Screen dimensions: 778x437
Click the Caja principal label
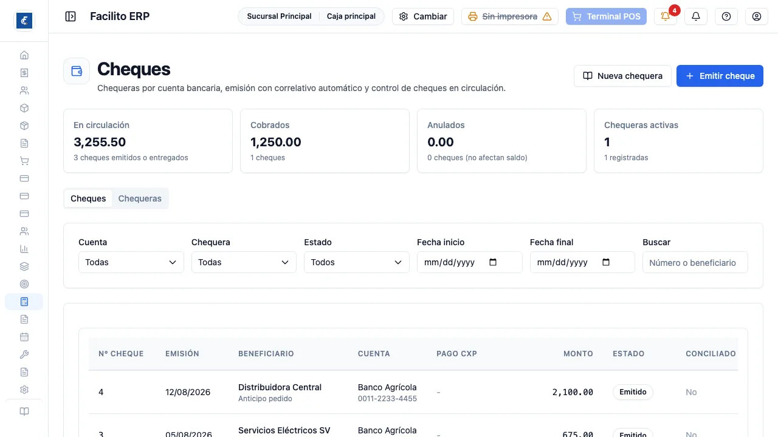[x=351, y=16]
